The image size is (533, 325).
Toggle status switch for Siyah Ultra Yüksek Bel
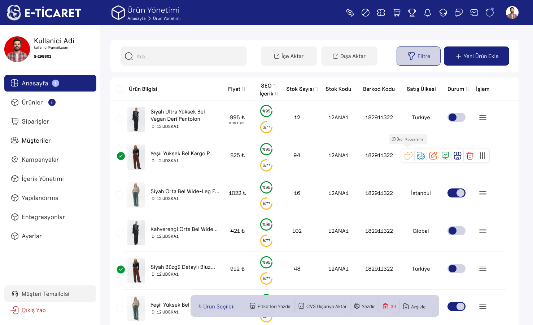coord(456,117)
